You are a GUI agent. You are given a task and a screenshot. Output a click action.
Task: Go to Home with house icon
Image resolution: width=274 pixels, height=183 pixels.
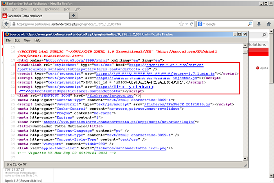pyautogui.click(x=269, y=24)
